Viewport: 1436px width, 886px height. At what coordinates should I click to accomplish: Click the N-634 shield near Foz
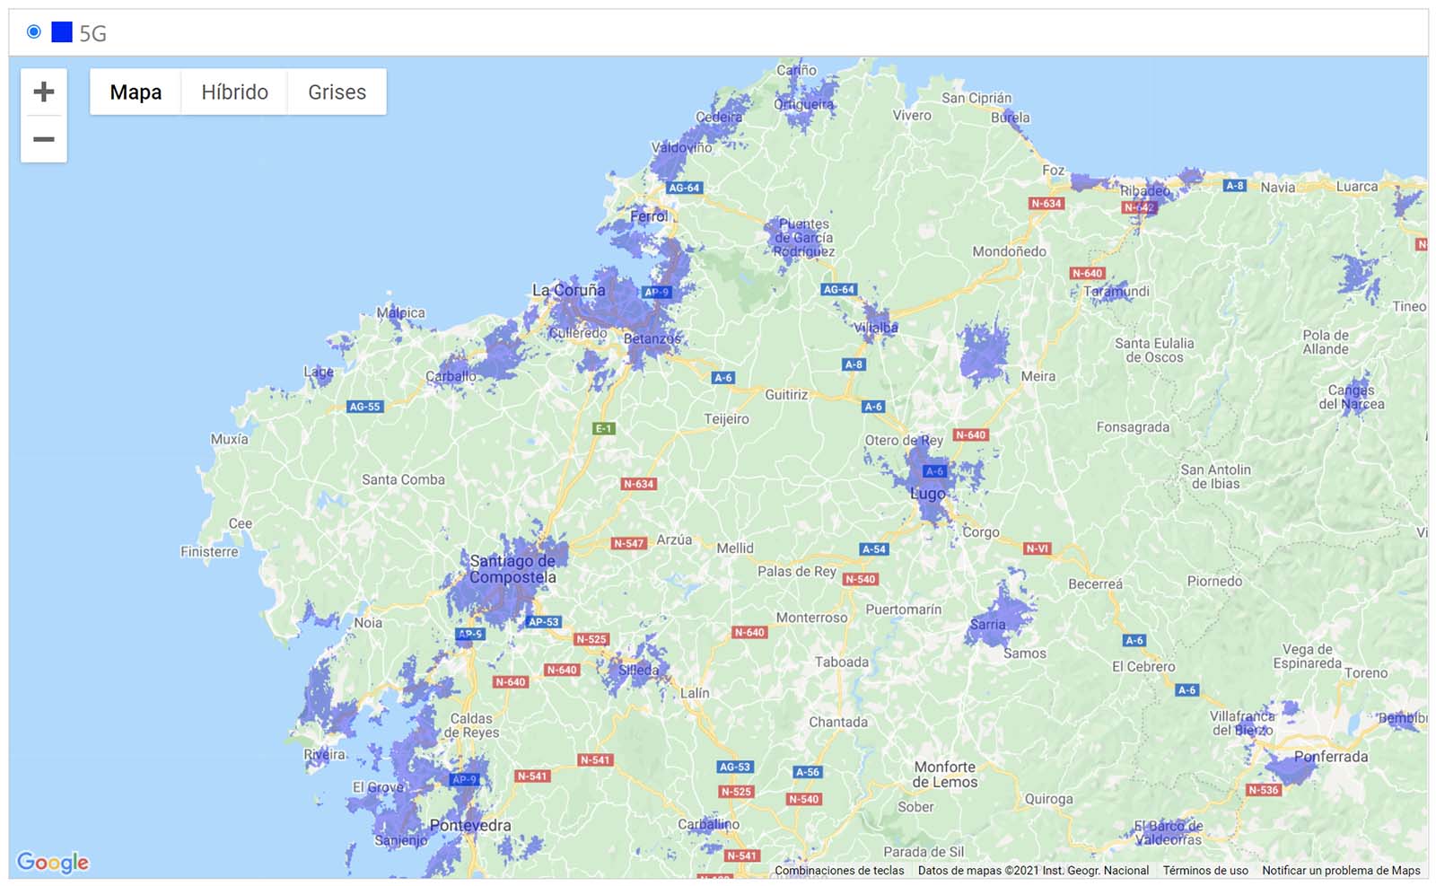click(x=1046, y=204)
